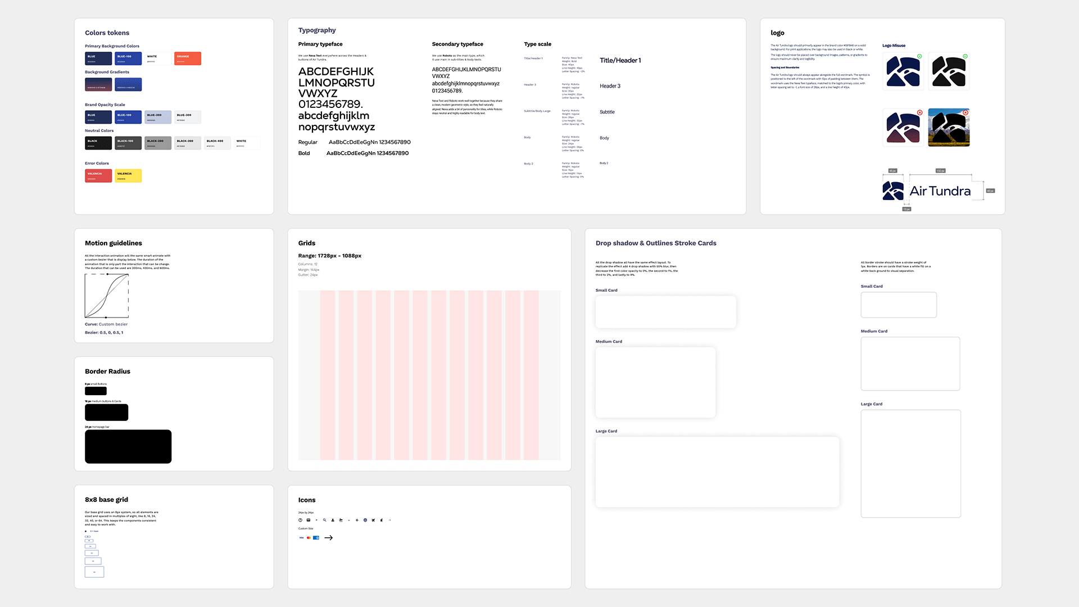This screenshot has width=1079, height=607.
Task: Click the logo over mountain photo misuse example
Action: coord(949,128)
